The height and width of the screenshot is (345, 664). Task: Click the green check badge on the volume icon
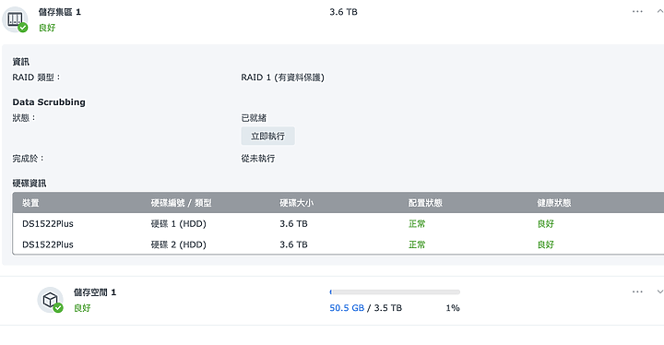(58, 308)
